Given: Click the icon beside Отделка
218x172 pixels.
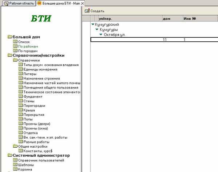Looking at the screenshot, I should [x=21, y=132].
